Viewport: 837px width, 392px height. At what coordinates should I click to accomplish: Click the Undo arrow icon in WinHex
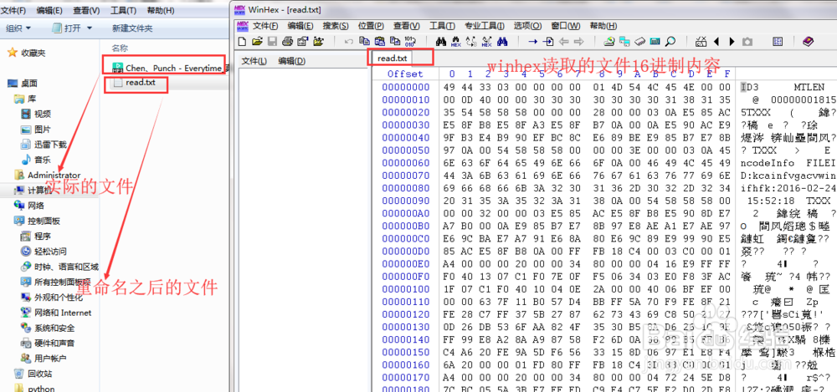coord(348,41)
